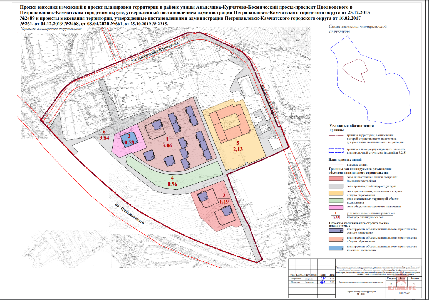429x300 pixels.
Task: Click the title block cell 'Листов'
Action: tap(415, 278)
